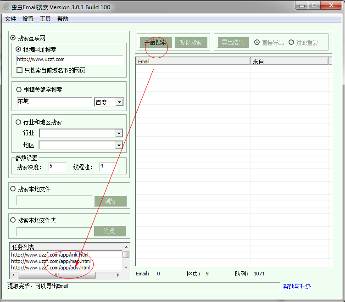Click the 任务列表 header
This screenshot has height=302, width=345.
[66, 247]
